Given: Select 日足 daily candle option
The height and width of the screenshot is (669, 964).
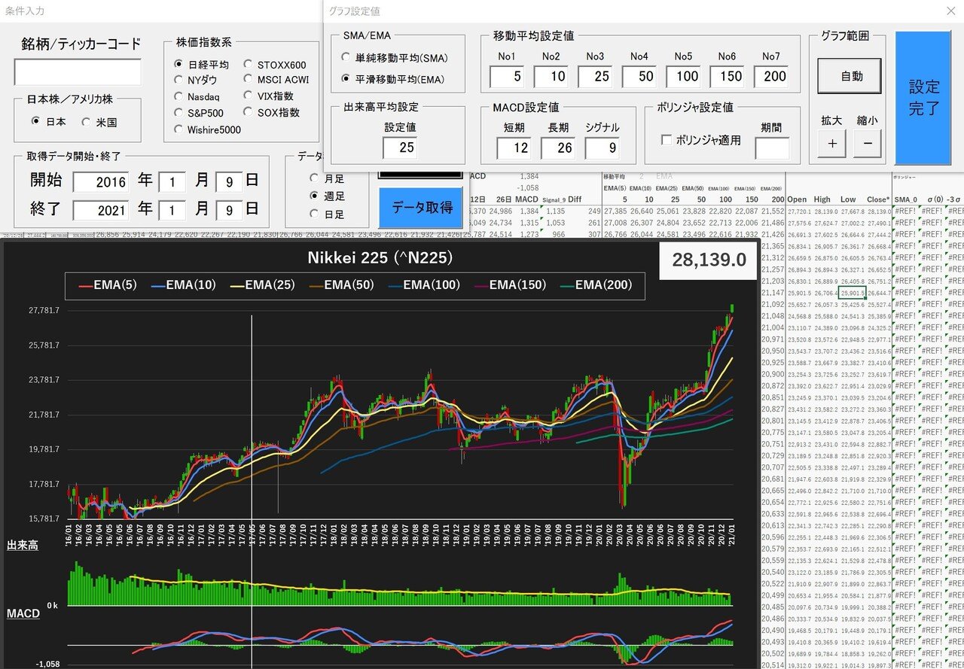Looking at the screenshot, I should 314,214.
